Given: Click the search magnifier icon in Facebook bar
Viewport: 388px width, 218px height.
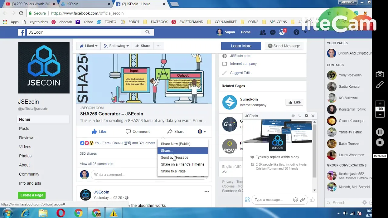Looking at the screenshot, I should [147, 32].
